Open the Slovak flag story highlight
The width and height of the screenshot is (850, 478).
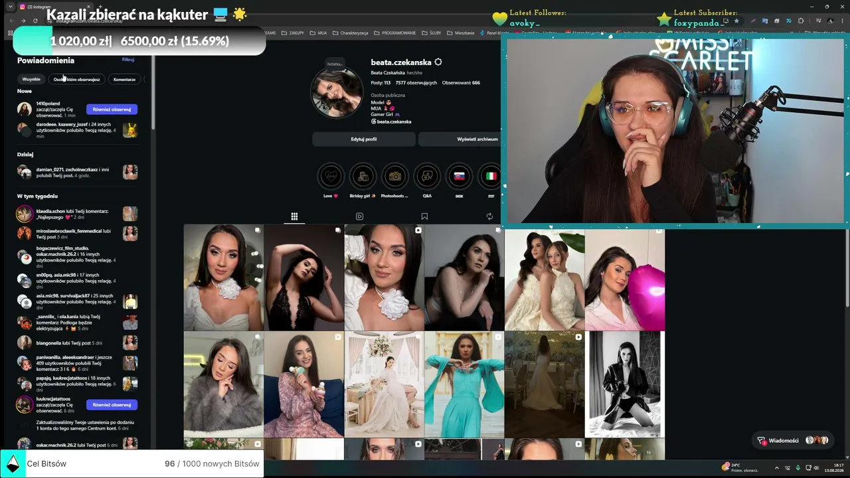pos(459,177)
